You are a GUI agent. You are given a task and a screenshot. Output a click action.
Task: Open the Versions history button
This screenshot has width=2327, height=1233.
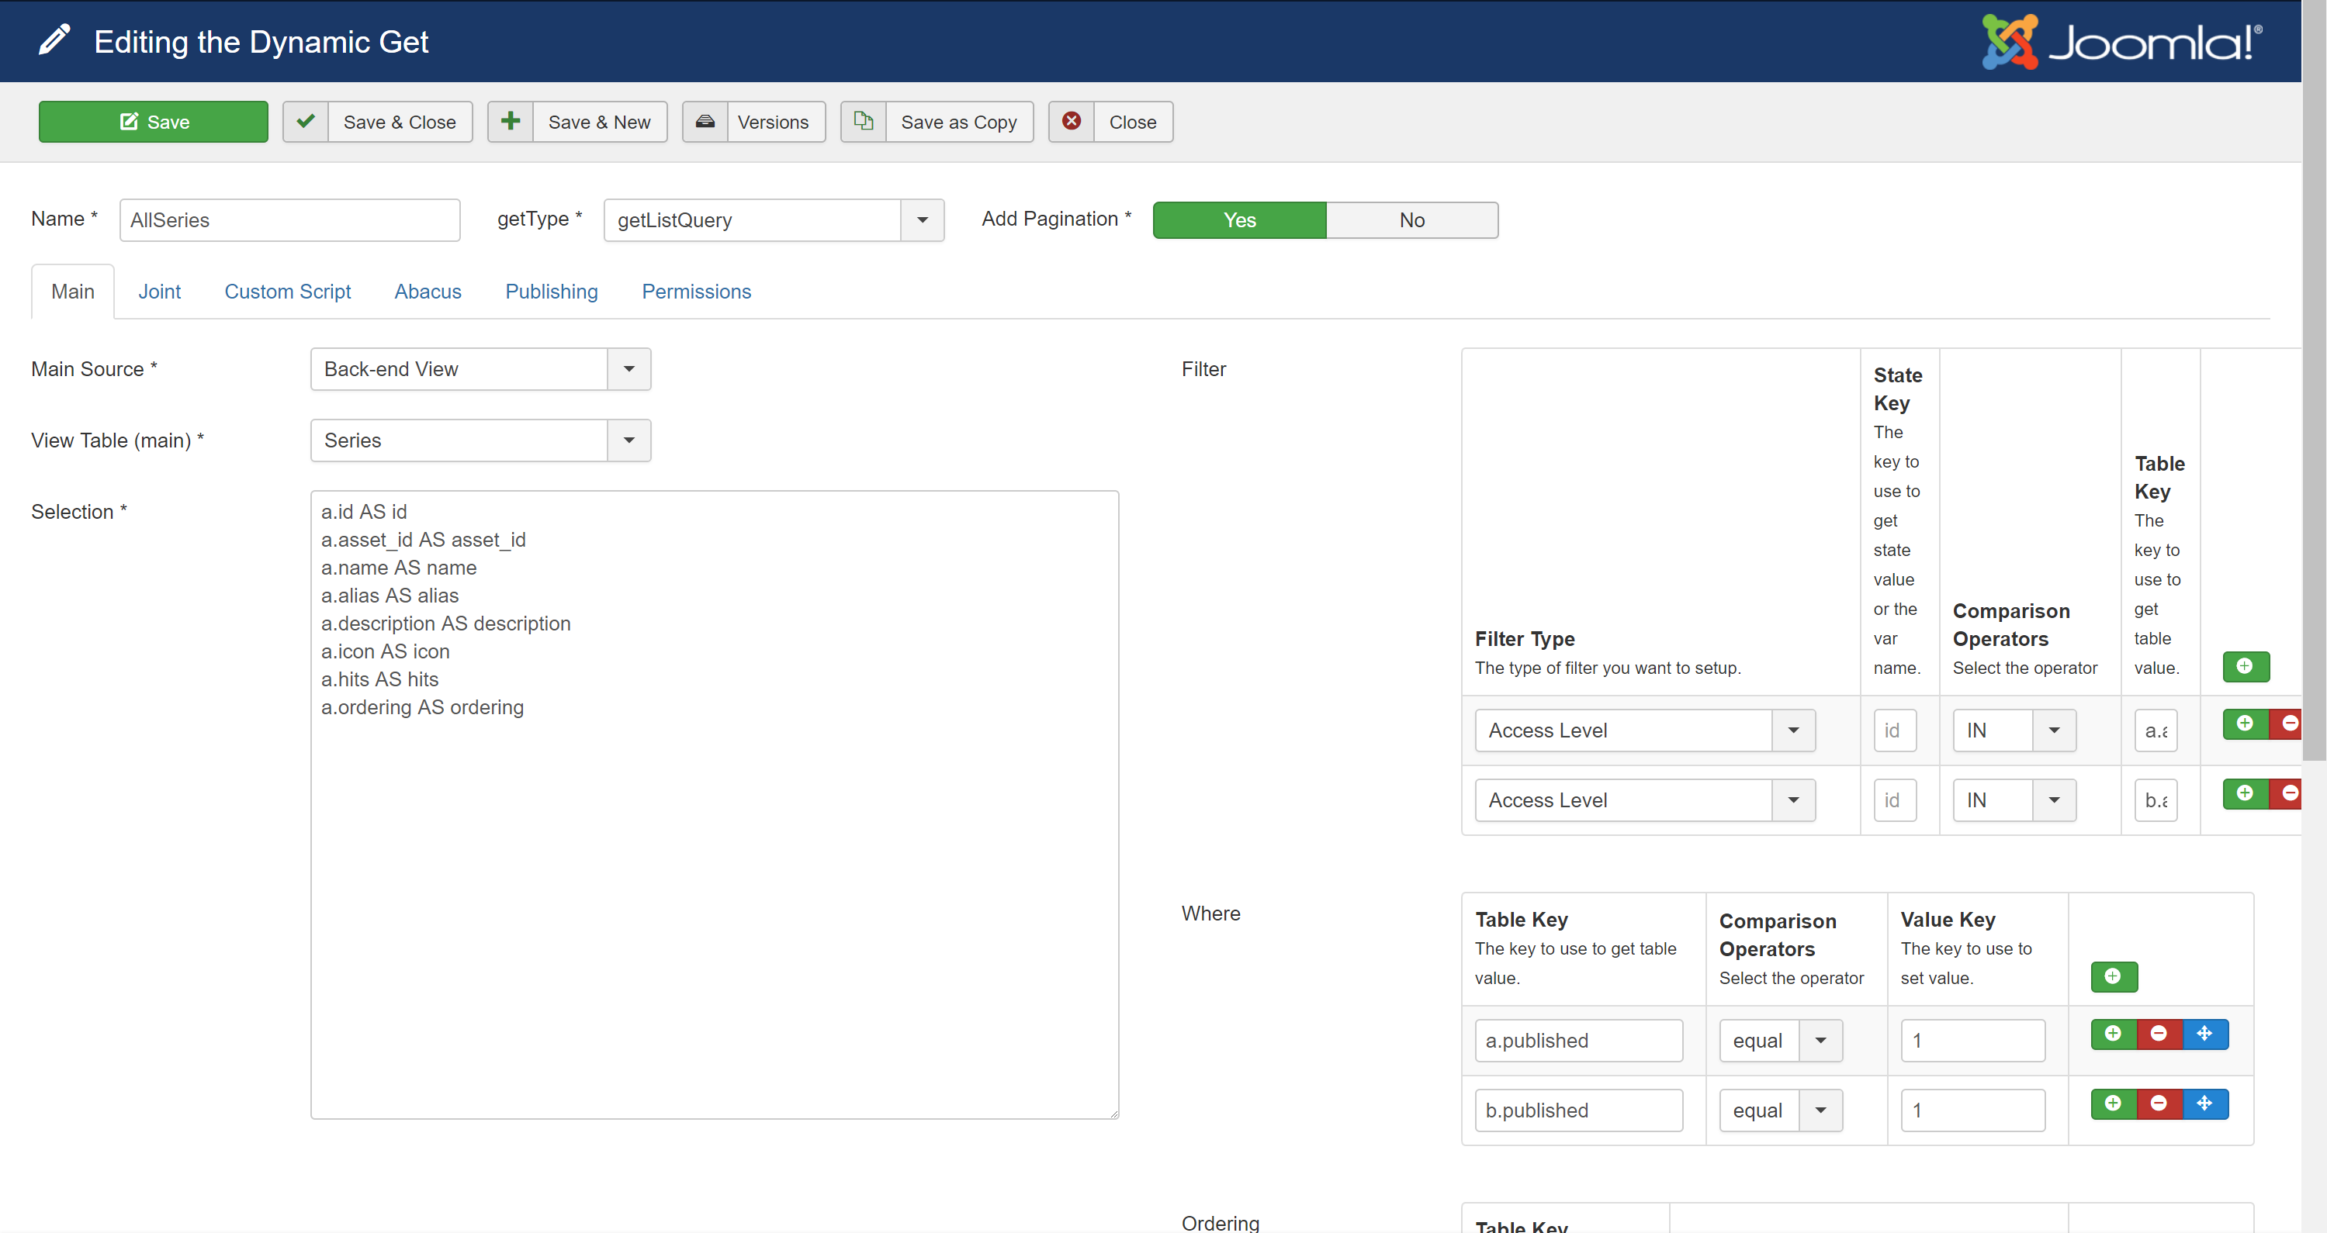pos(753,122)
